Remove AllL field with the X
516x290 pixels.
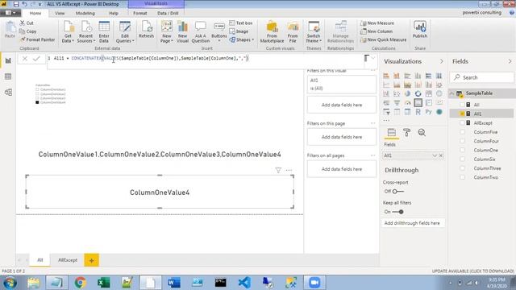click(441, 155)
